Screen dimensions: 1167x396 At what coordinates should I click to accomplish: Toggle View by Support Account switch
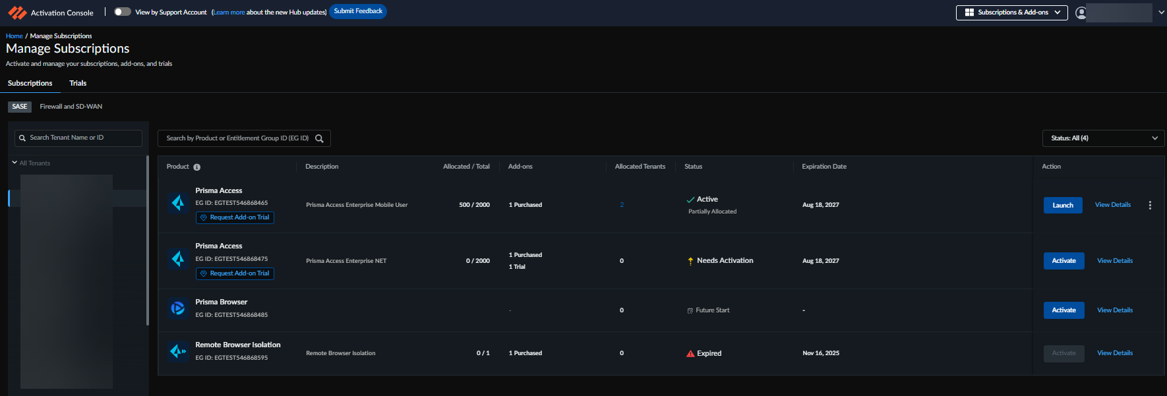tap(122, 12)
